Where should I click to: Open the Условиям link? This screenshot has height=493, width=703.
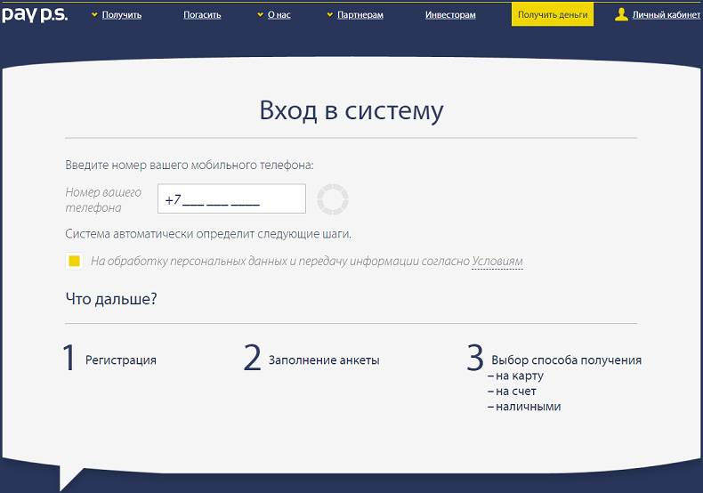497,261
